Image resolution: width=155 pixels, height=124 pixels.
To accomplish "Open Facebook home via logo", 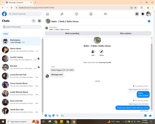I will 4,14.
